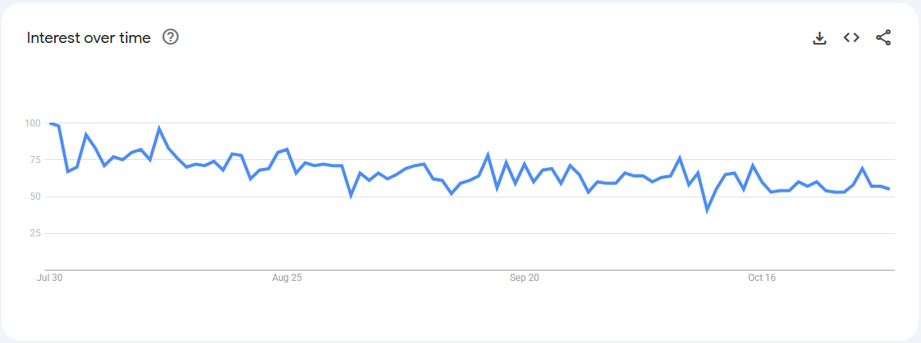Viewport: 921px width, 343px height.
Task: Click the first data point at 100
Action: pos(50,123)
